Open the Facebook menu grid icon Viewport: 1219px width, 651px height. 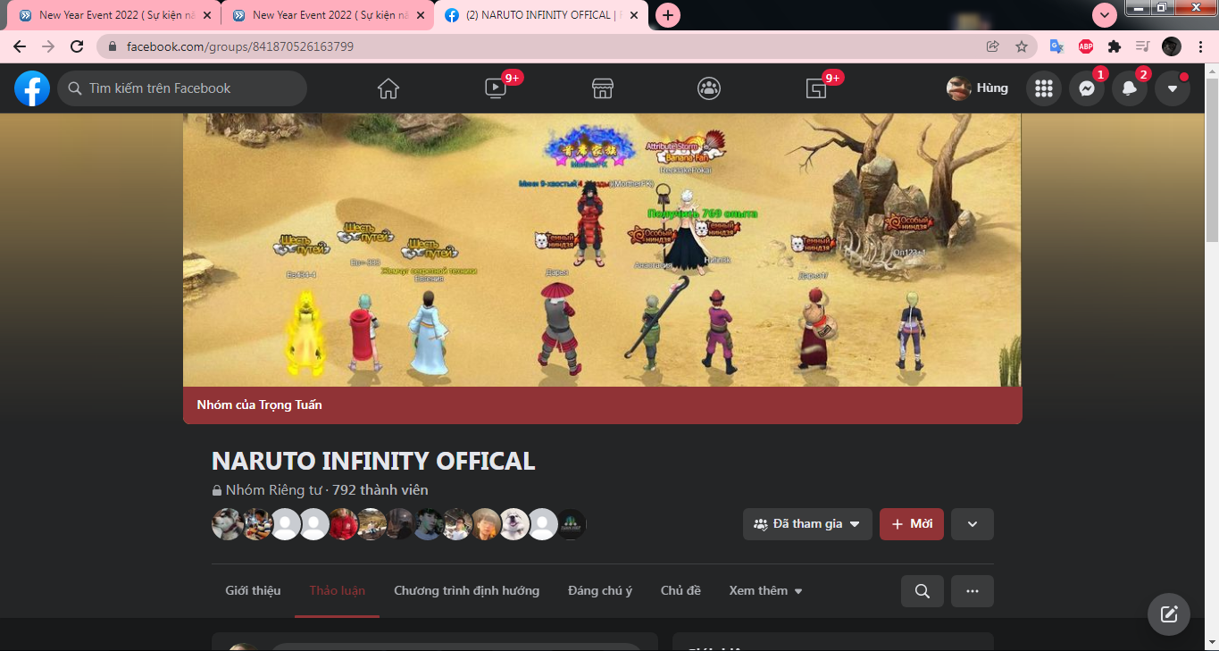[1044, 88]
